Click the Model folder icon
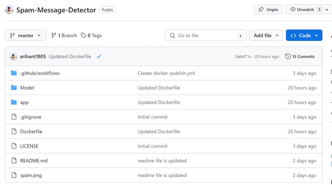The width and height of the screenshot is (332, 185). pos(14,88)
